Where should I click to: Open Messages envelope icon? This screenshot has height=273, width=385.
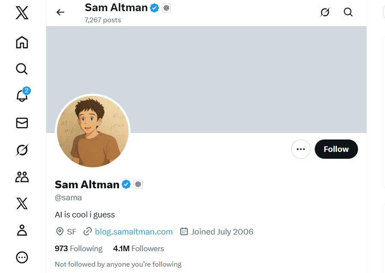tap(22, 123)
